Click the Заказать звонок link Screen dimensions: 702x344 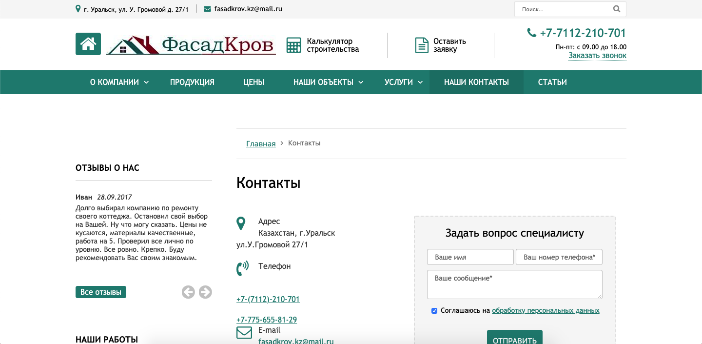coord(597,56)
